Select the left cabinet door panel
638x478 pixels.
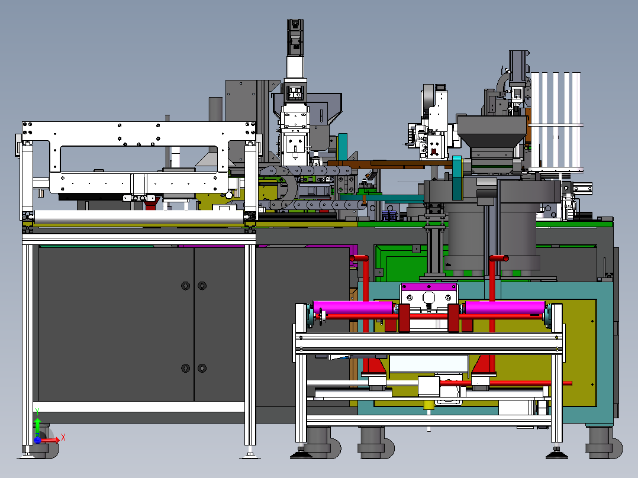[117, 324]
